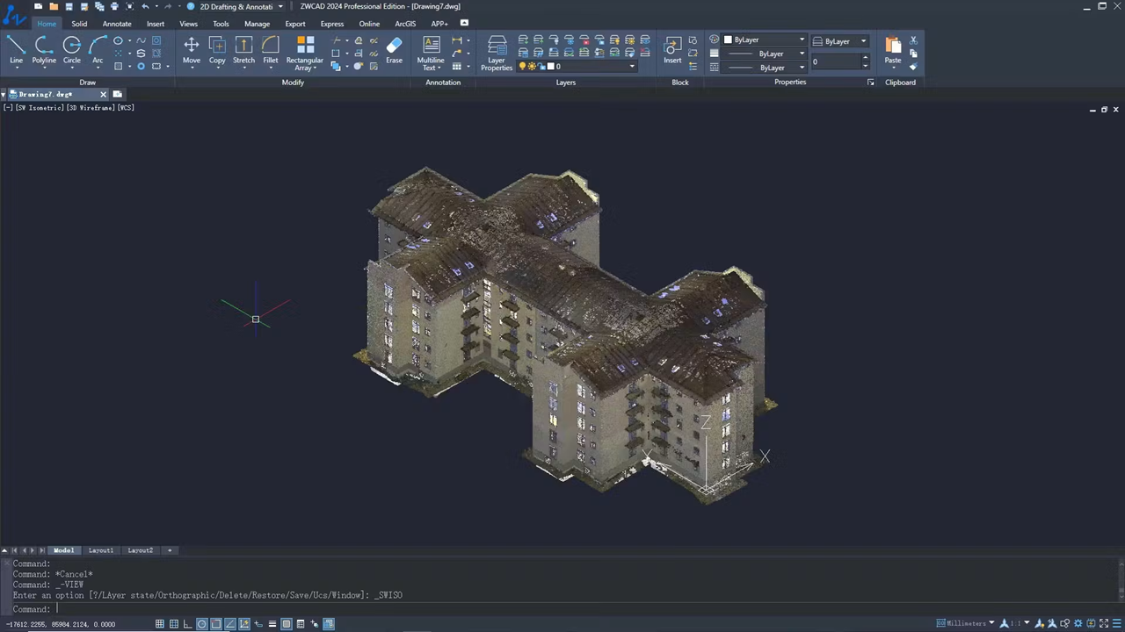The image size is (1125, 632).
Task: Click the SW Isometric view label
Action: coord(40,107)
